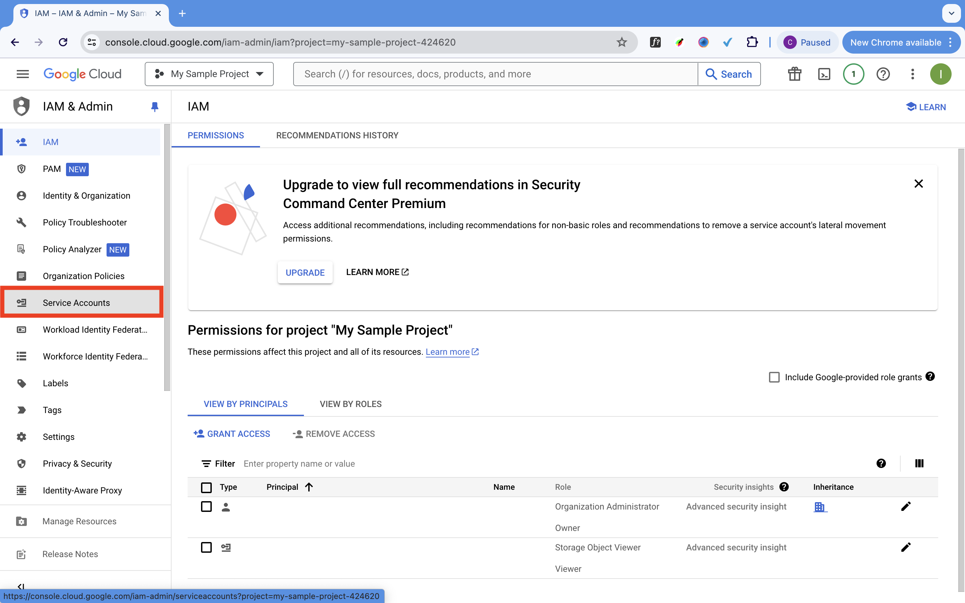Viewport: 965px width, 603px height.
Task: Enable Include Google-provided role grants
Action: pos(774,377)
